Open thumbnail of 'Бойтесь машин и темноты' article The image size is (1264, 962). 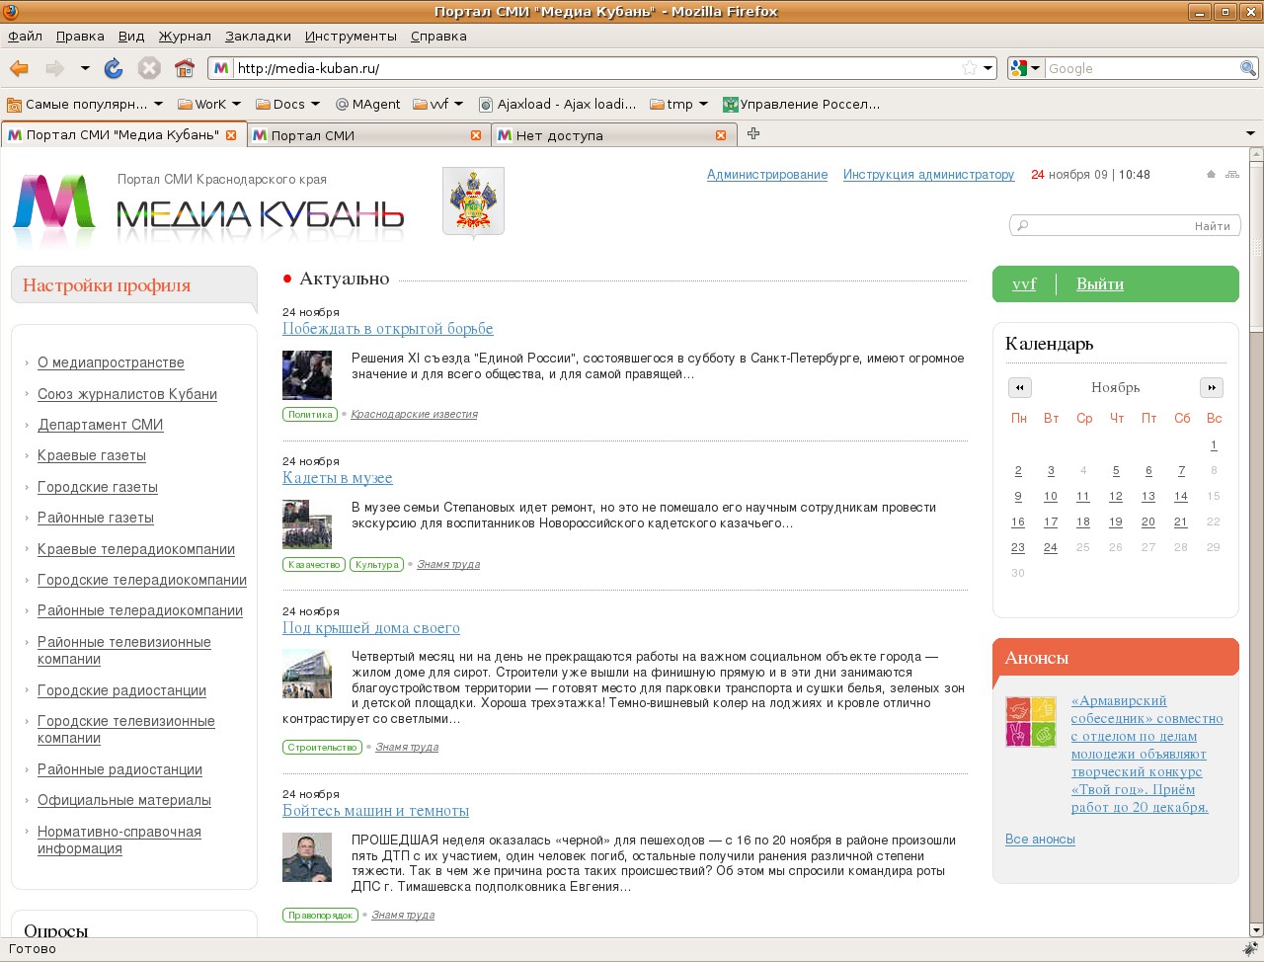pyautogui.click(x=307, y=856)
